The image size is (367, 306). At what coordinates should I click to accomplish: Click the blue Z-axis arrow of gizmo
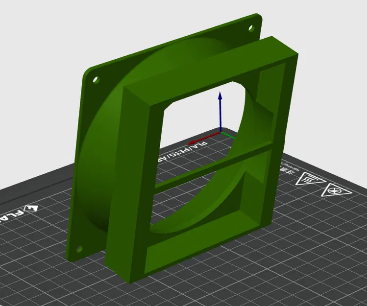coord(220,112)
